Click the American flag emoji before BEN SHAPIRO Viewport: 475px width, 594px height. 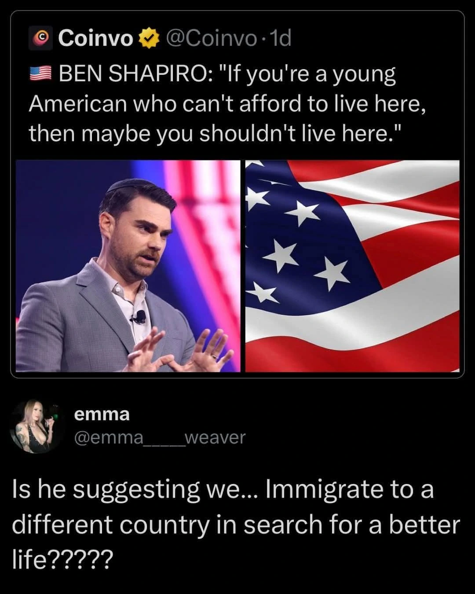(x=40, y=74)
